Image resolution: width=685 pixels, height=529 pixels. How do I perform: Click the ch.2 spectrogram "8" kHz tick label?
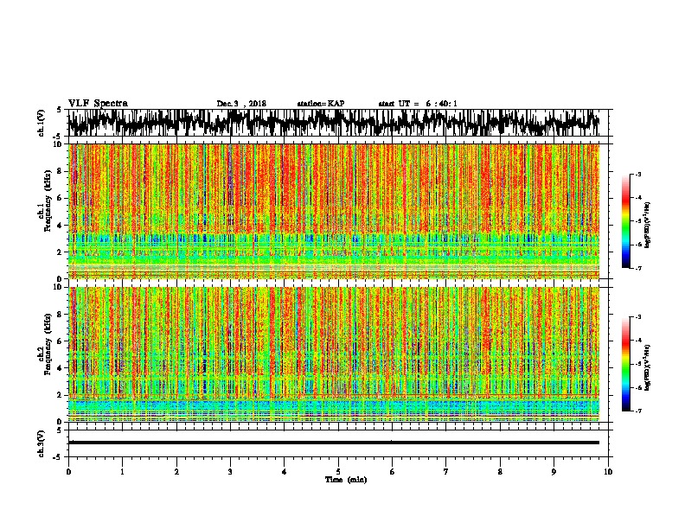[60, 315]
